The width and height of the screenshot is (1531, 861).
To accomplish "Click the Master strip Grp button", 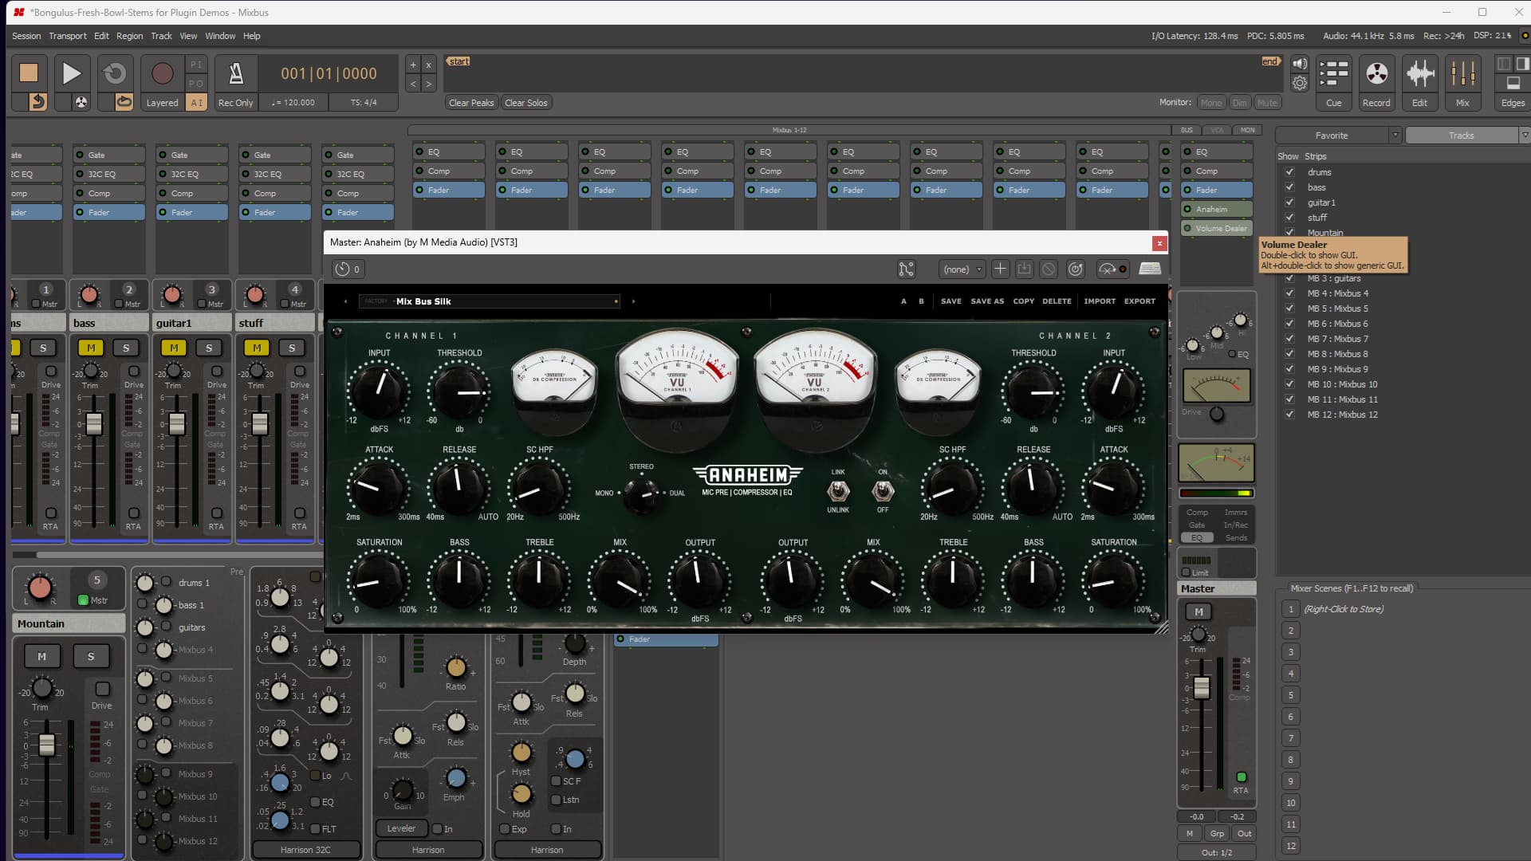I will click(1217, 833).
